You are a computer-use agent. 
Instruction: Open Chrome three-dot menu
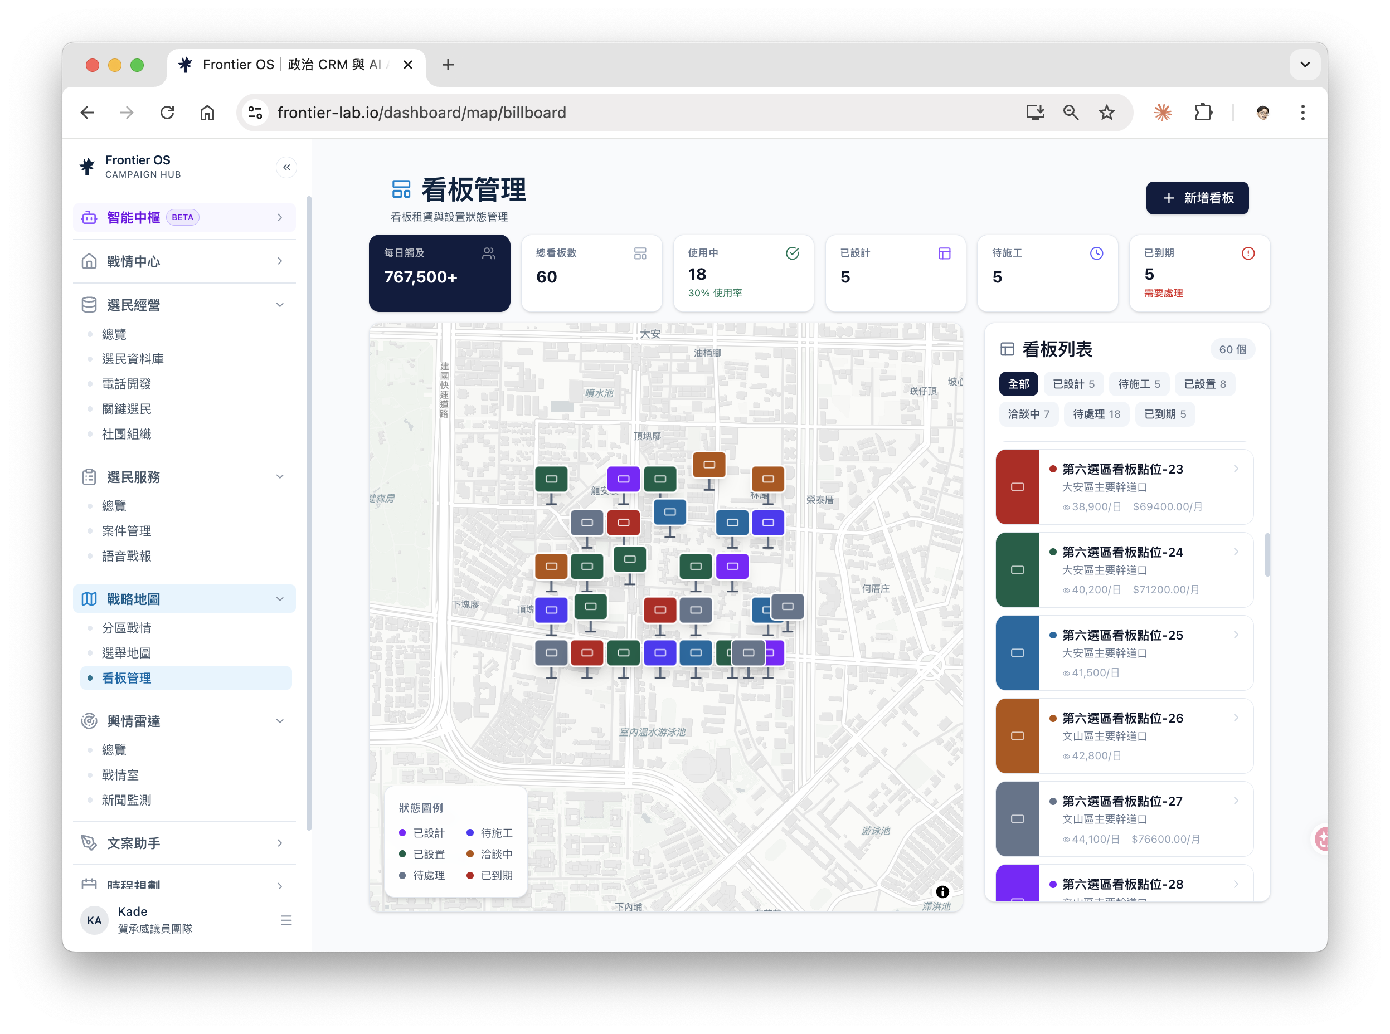coord(1303,113)
